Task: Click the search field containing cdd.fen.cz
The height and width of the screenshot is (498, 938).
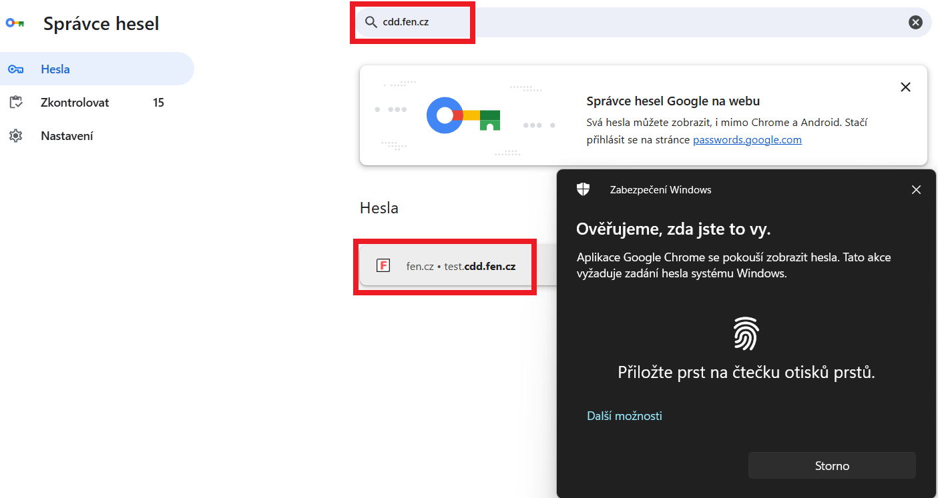Action: [601, 23]
